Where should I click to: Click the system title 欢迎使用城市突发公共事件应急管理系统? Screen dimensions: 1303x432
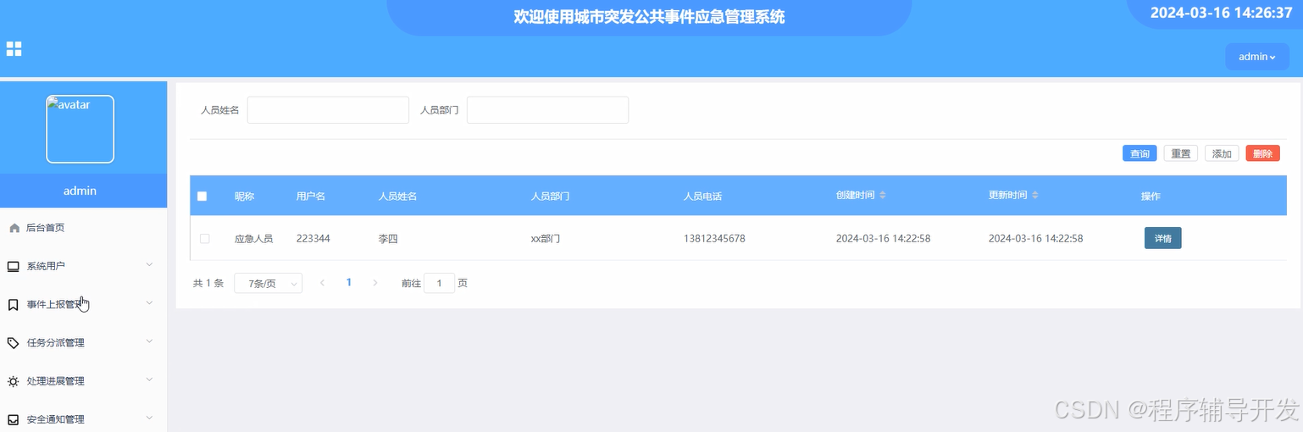649,16
